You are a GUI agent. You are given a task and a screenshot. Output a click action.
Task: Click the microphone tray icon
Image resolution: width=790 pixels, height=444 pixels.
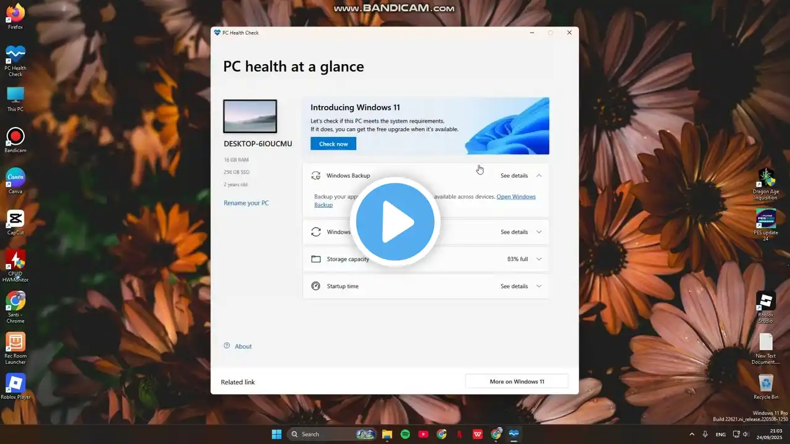pos(705,434)
